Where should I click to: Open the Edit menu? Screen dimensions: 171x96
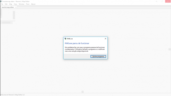(6, 4)
